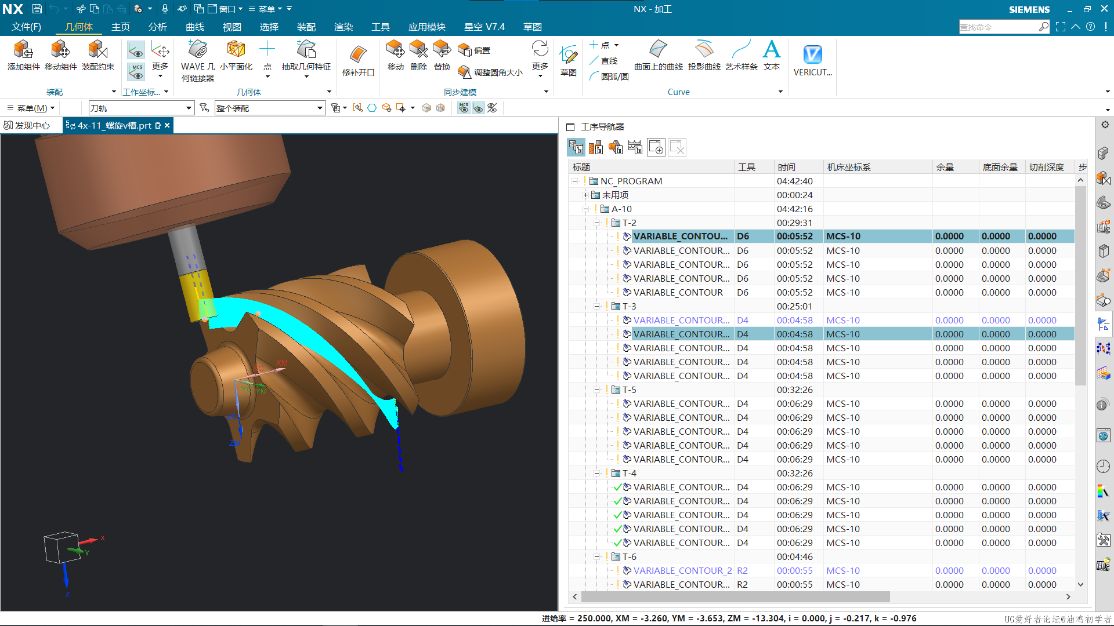
Task: Close the 4x-11_螺旋v槽.prt tab
Action: [x=167, y=125]
